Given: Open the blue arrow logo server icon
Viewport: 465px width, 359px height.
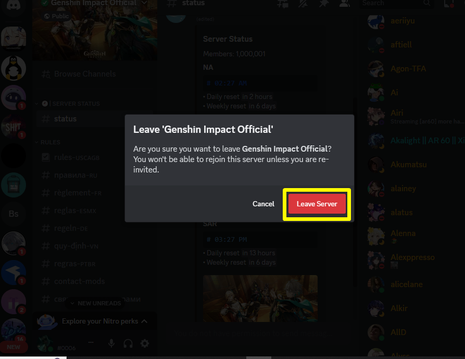Looking at the screenshot, I should tap(14, 273).
